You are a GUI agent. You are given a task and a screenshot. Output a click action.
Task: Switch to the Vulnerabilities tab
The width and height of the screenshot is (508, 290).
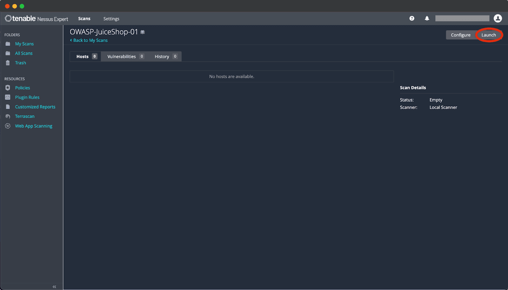pos(125,57)
